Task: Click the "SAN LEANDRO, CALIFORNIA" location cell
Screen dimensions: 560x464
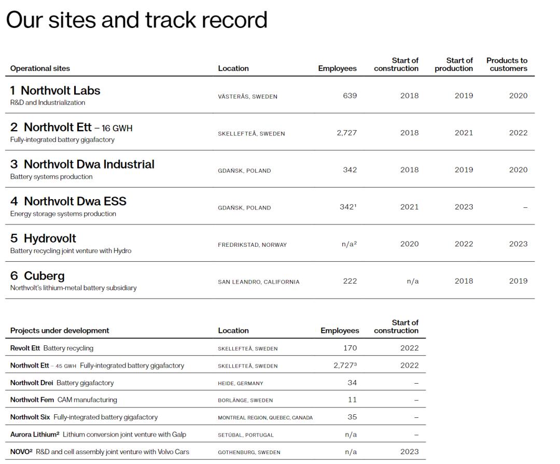Action: [259, 282]
